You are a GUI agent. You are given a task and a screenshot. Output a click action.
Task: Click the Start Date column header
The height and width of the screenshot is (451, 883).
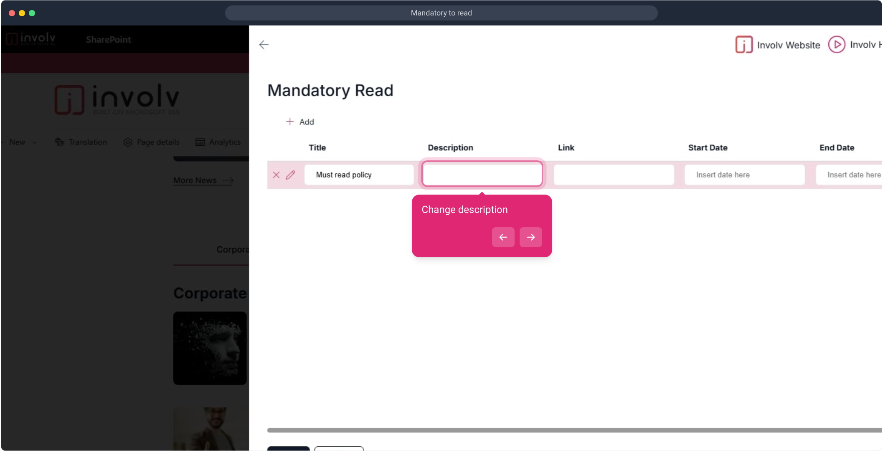(708, 148)
